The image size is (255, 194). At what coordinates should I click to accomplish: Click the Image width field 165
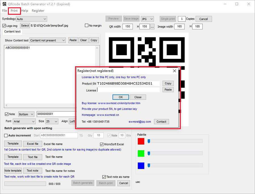pyautogui.click(x=179, y=26)
